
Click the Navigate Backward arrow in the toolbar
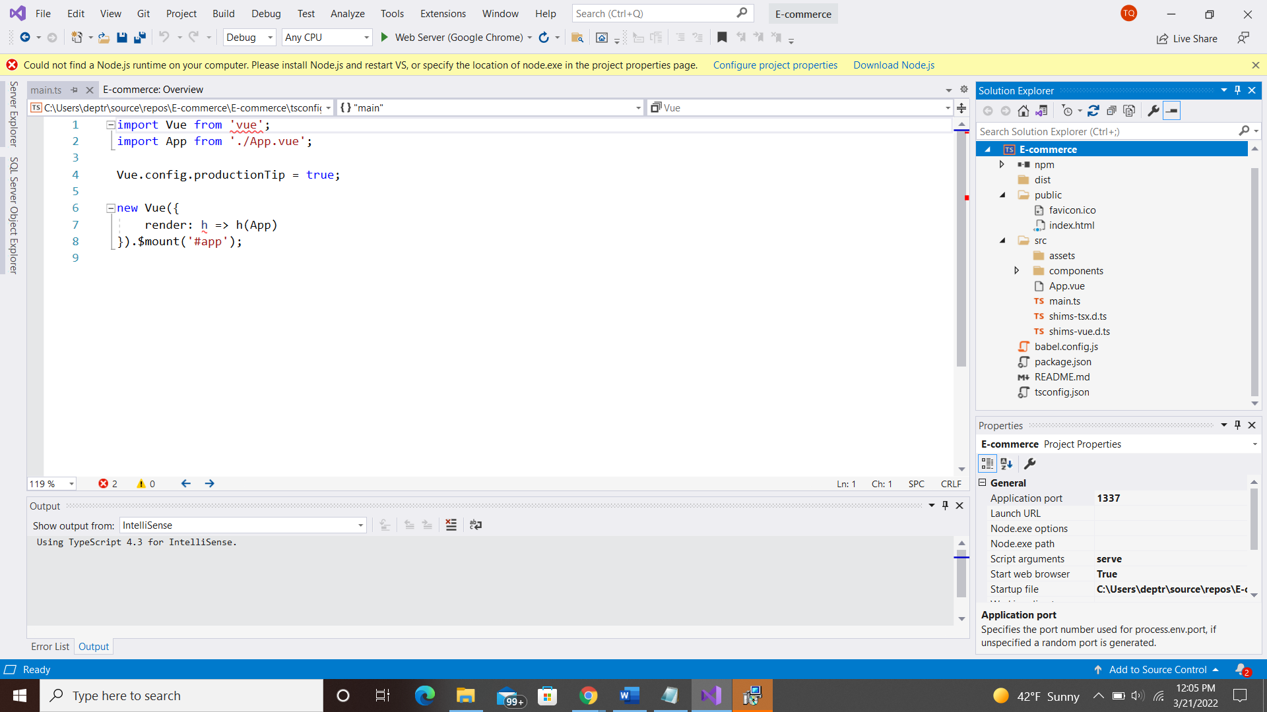pyautogui.click(x=25, y=38)
